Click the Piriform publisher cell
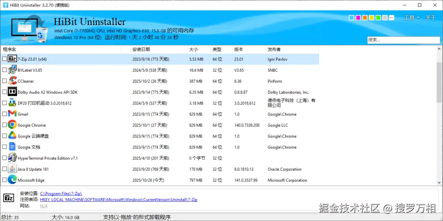This screenshot has height=221, width=443. click(274, 81)
